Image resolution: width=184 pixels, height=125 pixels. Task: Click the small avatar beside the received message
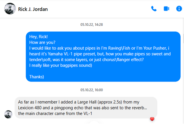(x=8, y=114)
